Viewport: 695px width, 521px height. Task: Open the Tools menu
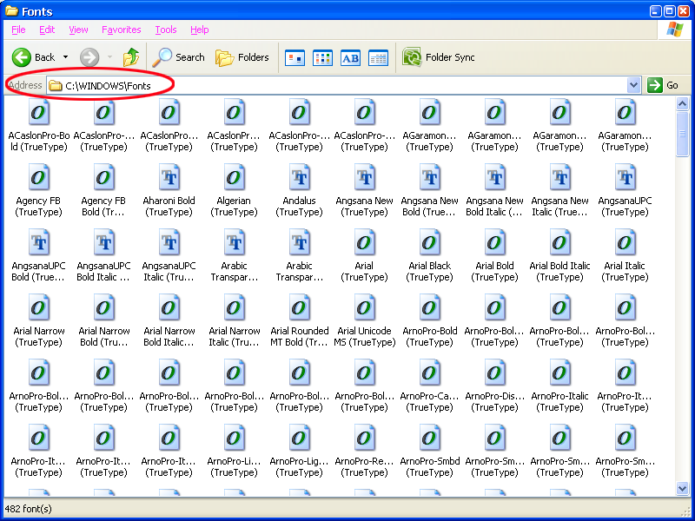[165, 30]
